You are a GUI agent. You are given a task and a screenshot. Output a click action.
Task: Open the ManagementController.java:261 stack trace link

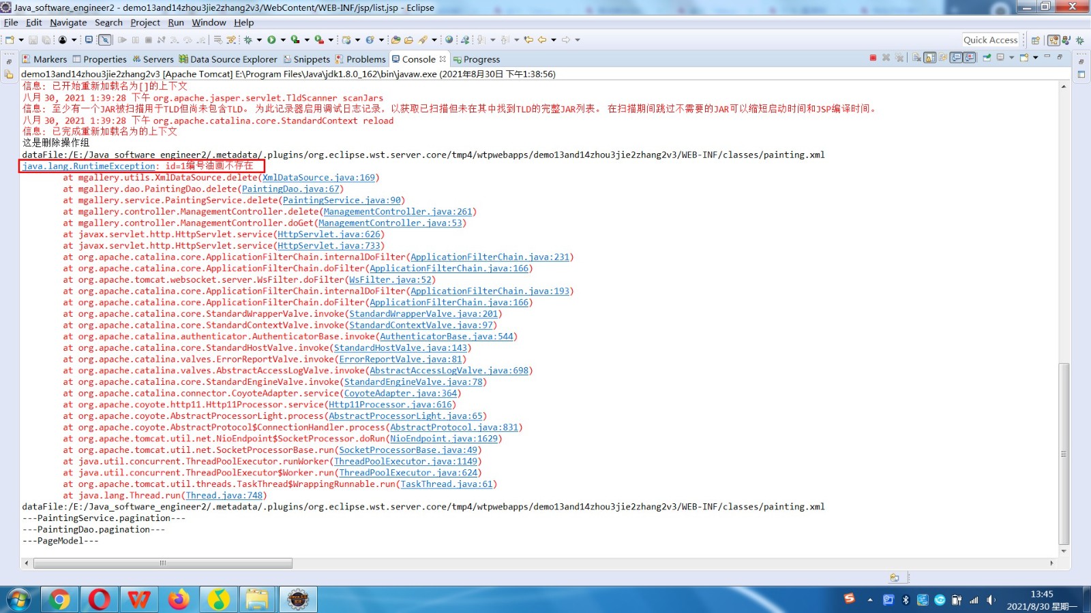[398, 211]
